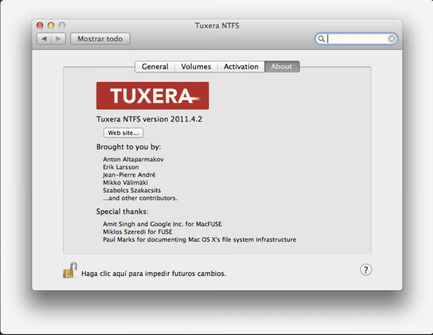The height and width of the screenshot is (335, 433).
Task: Go to the Activation tab
Action: click(241, 67)
